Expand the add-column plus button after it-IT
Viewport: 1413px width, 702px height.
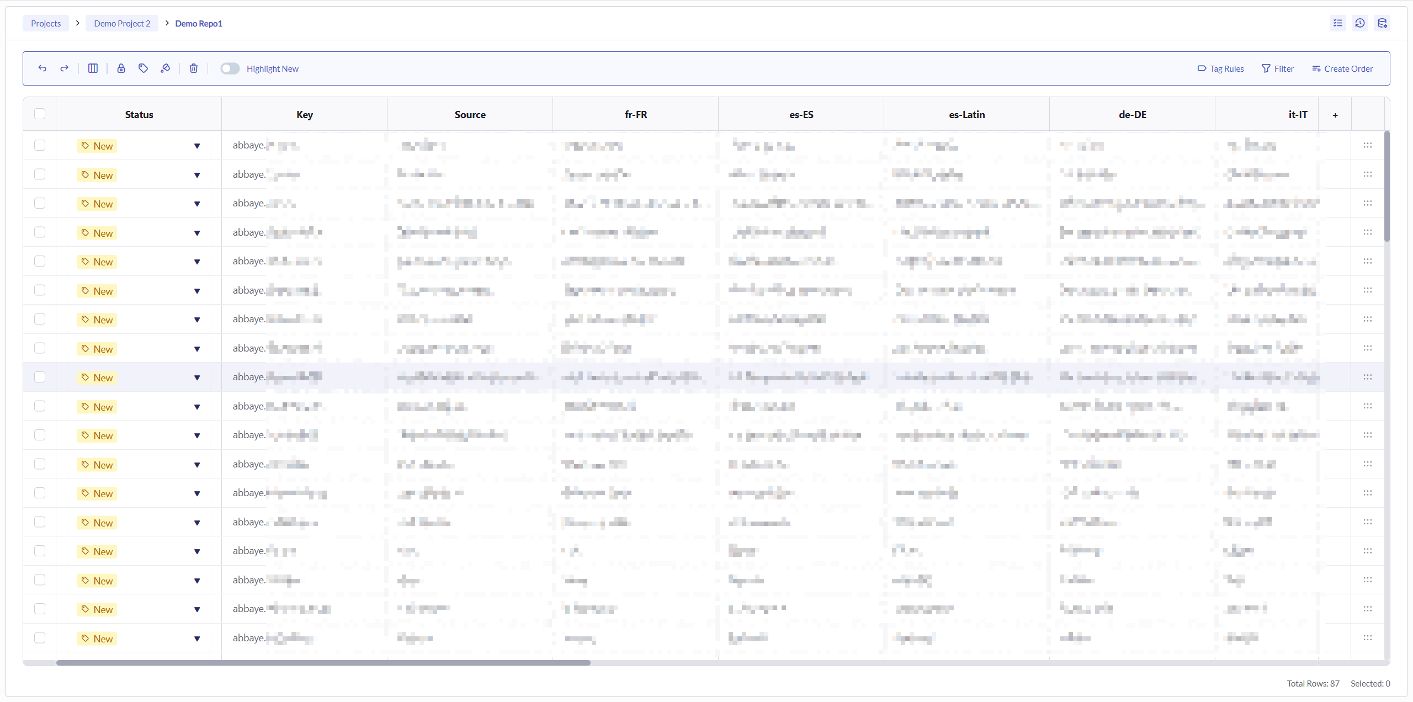pos(1335,114)
